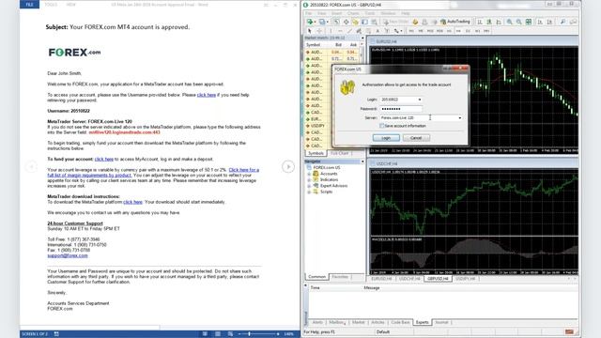The width and height of the screenshot is (601, 338).
Task: Open the New Chart dropdown arrow
Action: 315,23
